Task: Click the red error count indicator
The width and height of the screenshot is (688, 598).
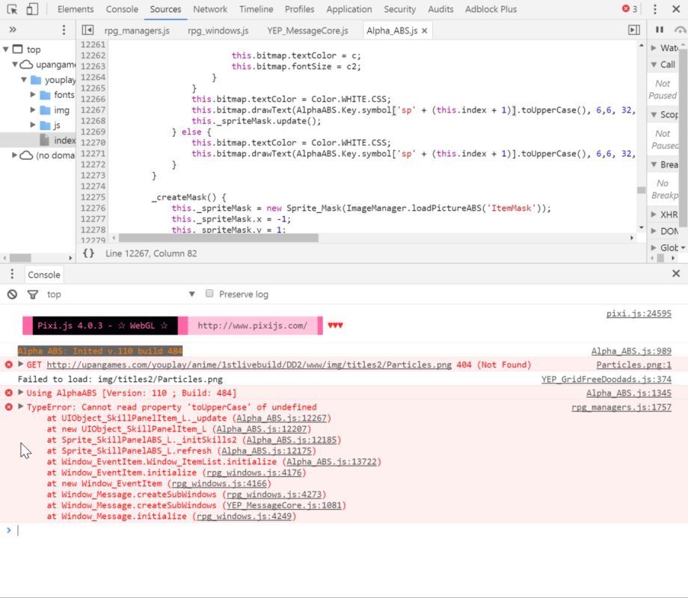Action: click(x=630, y=9)
